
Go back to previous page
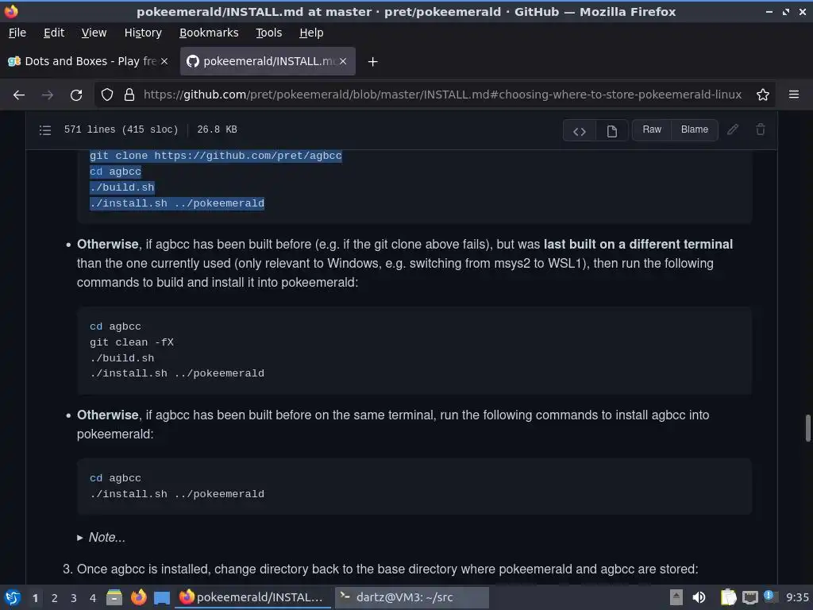(19, 95)
